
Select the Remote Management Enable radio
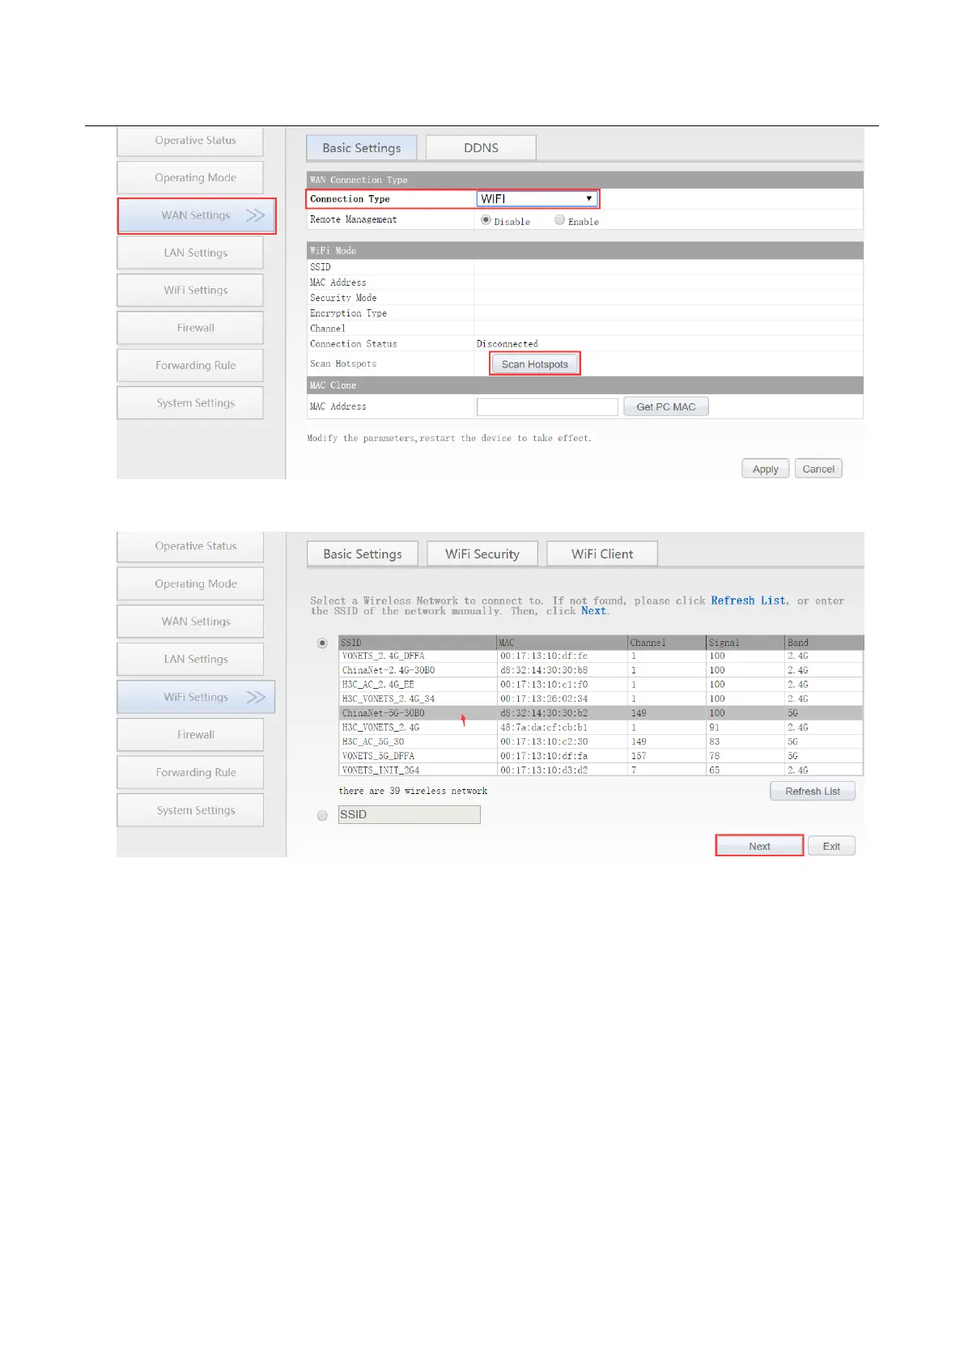[x=559, y=220]
